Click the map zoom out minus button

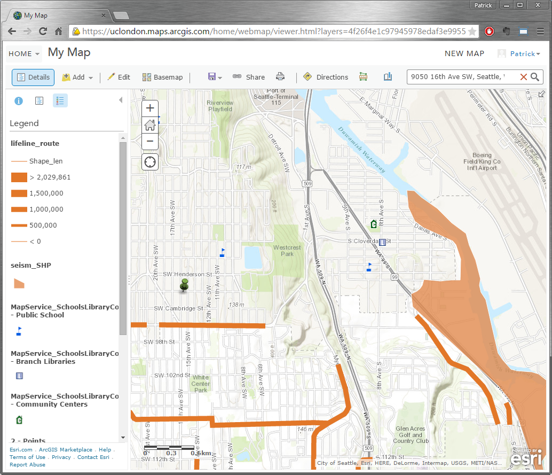tap(150, 142)
